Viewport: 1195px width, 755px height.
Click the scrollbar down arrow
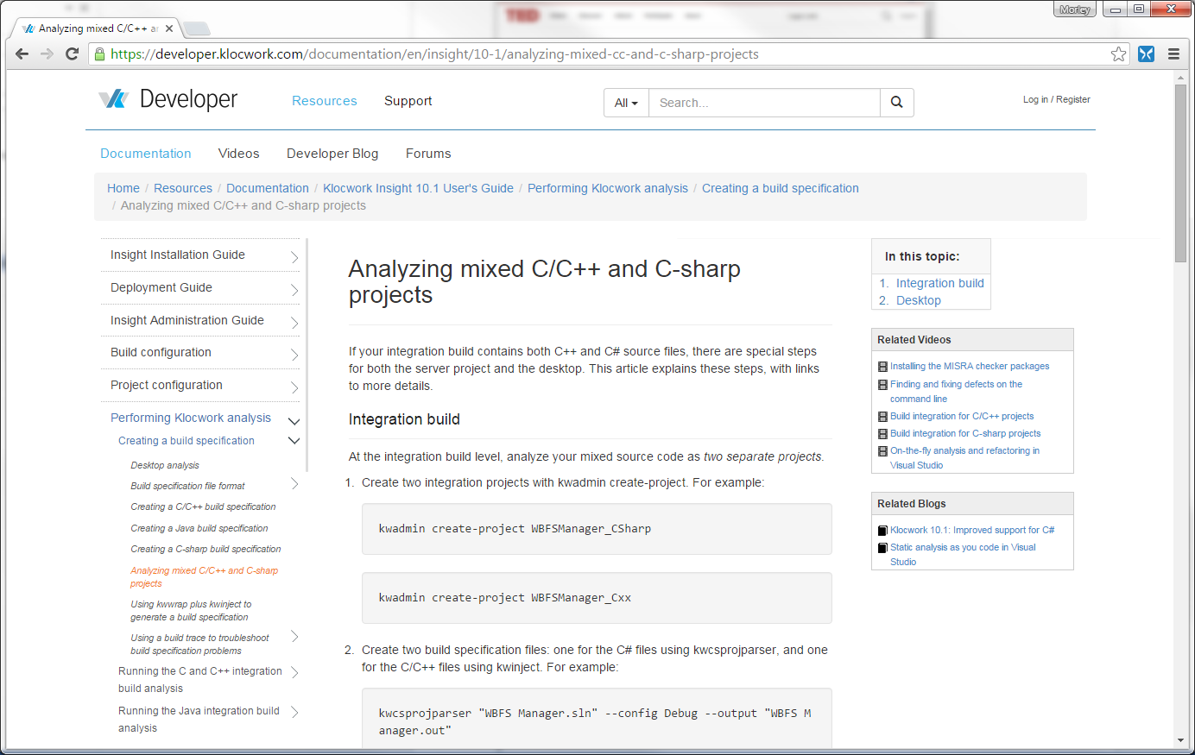[x=1180, y=740]
